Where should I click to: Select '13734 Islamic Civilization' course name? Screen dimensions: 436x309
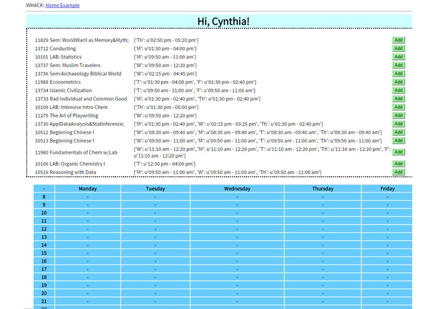point(63,90)
